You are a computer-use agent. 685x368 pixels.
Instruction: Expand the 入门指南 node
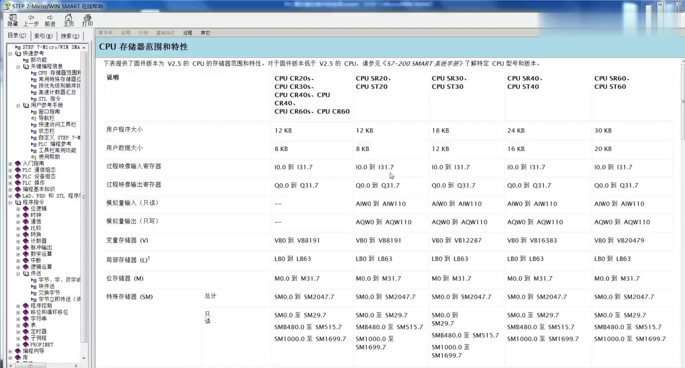coord(10,164)
